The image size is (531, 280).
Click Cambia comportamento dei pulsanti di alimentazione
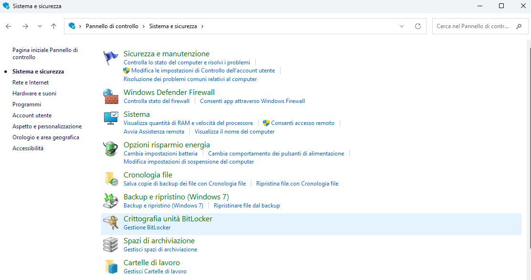coord(276,154)
